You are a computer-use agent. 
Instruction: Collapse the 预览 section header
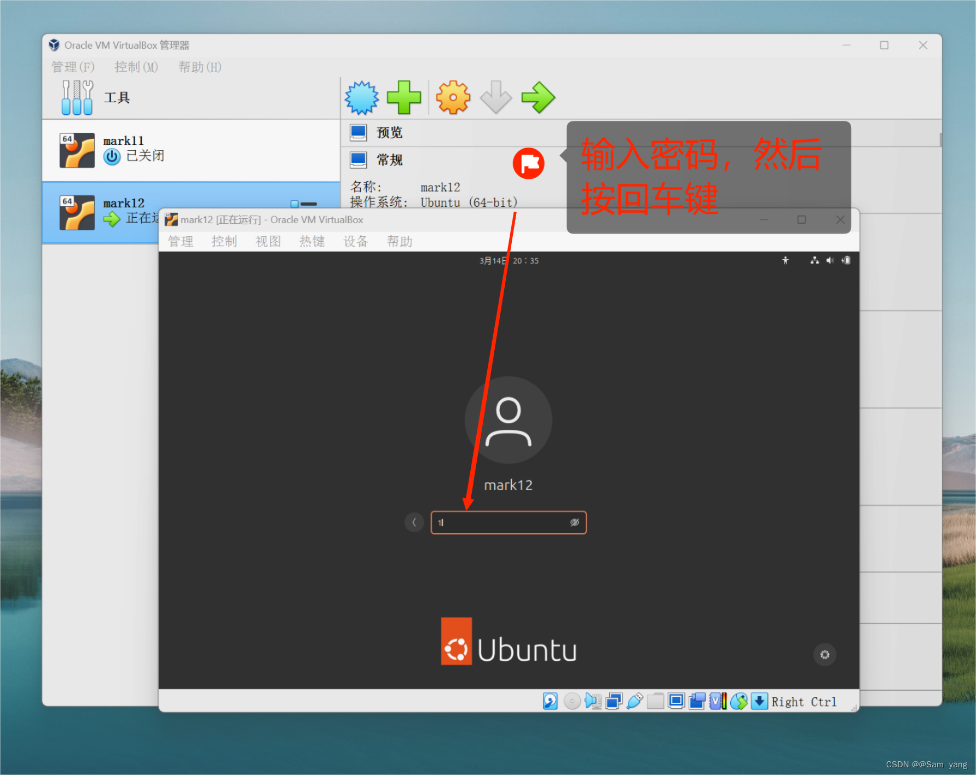(389, 133)
